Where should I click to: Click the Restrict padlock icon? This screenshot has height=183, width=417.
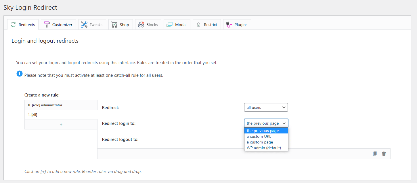coord(198,24)
